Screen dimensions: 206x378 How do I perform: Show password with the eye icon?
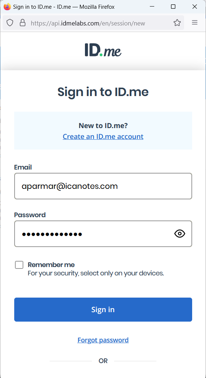click(180, 234)
